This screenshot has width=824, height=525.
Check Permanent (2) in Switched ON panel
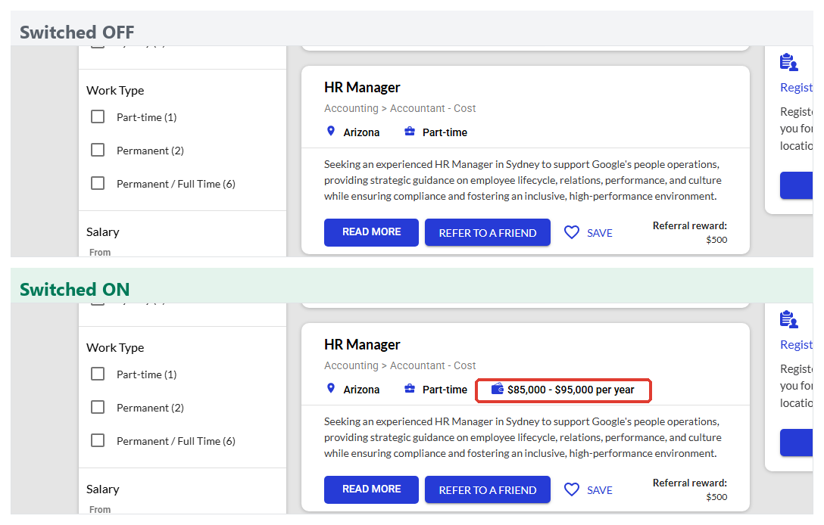pos(98,407)
